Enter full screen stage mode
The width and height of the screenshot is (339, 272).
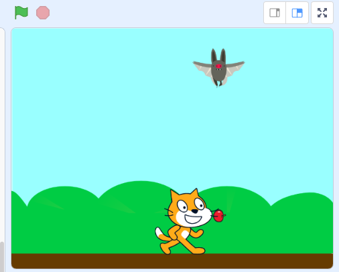click(322, 13)
